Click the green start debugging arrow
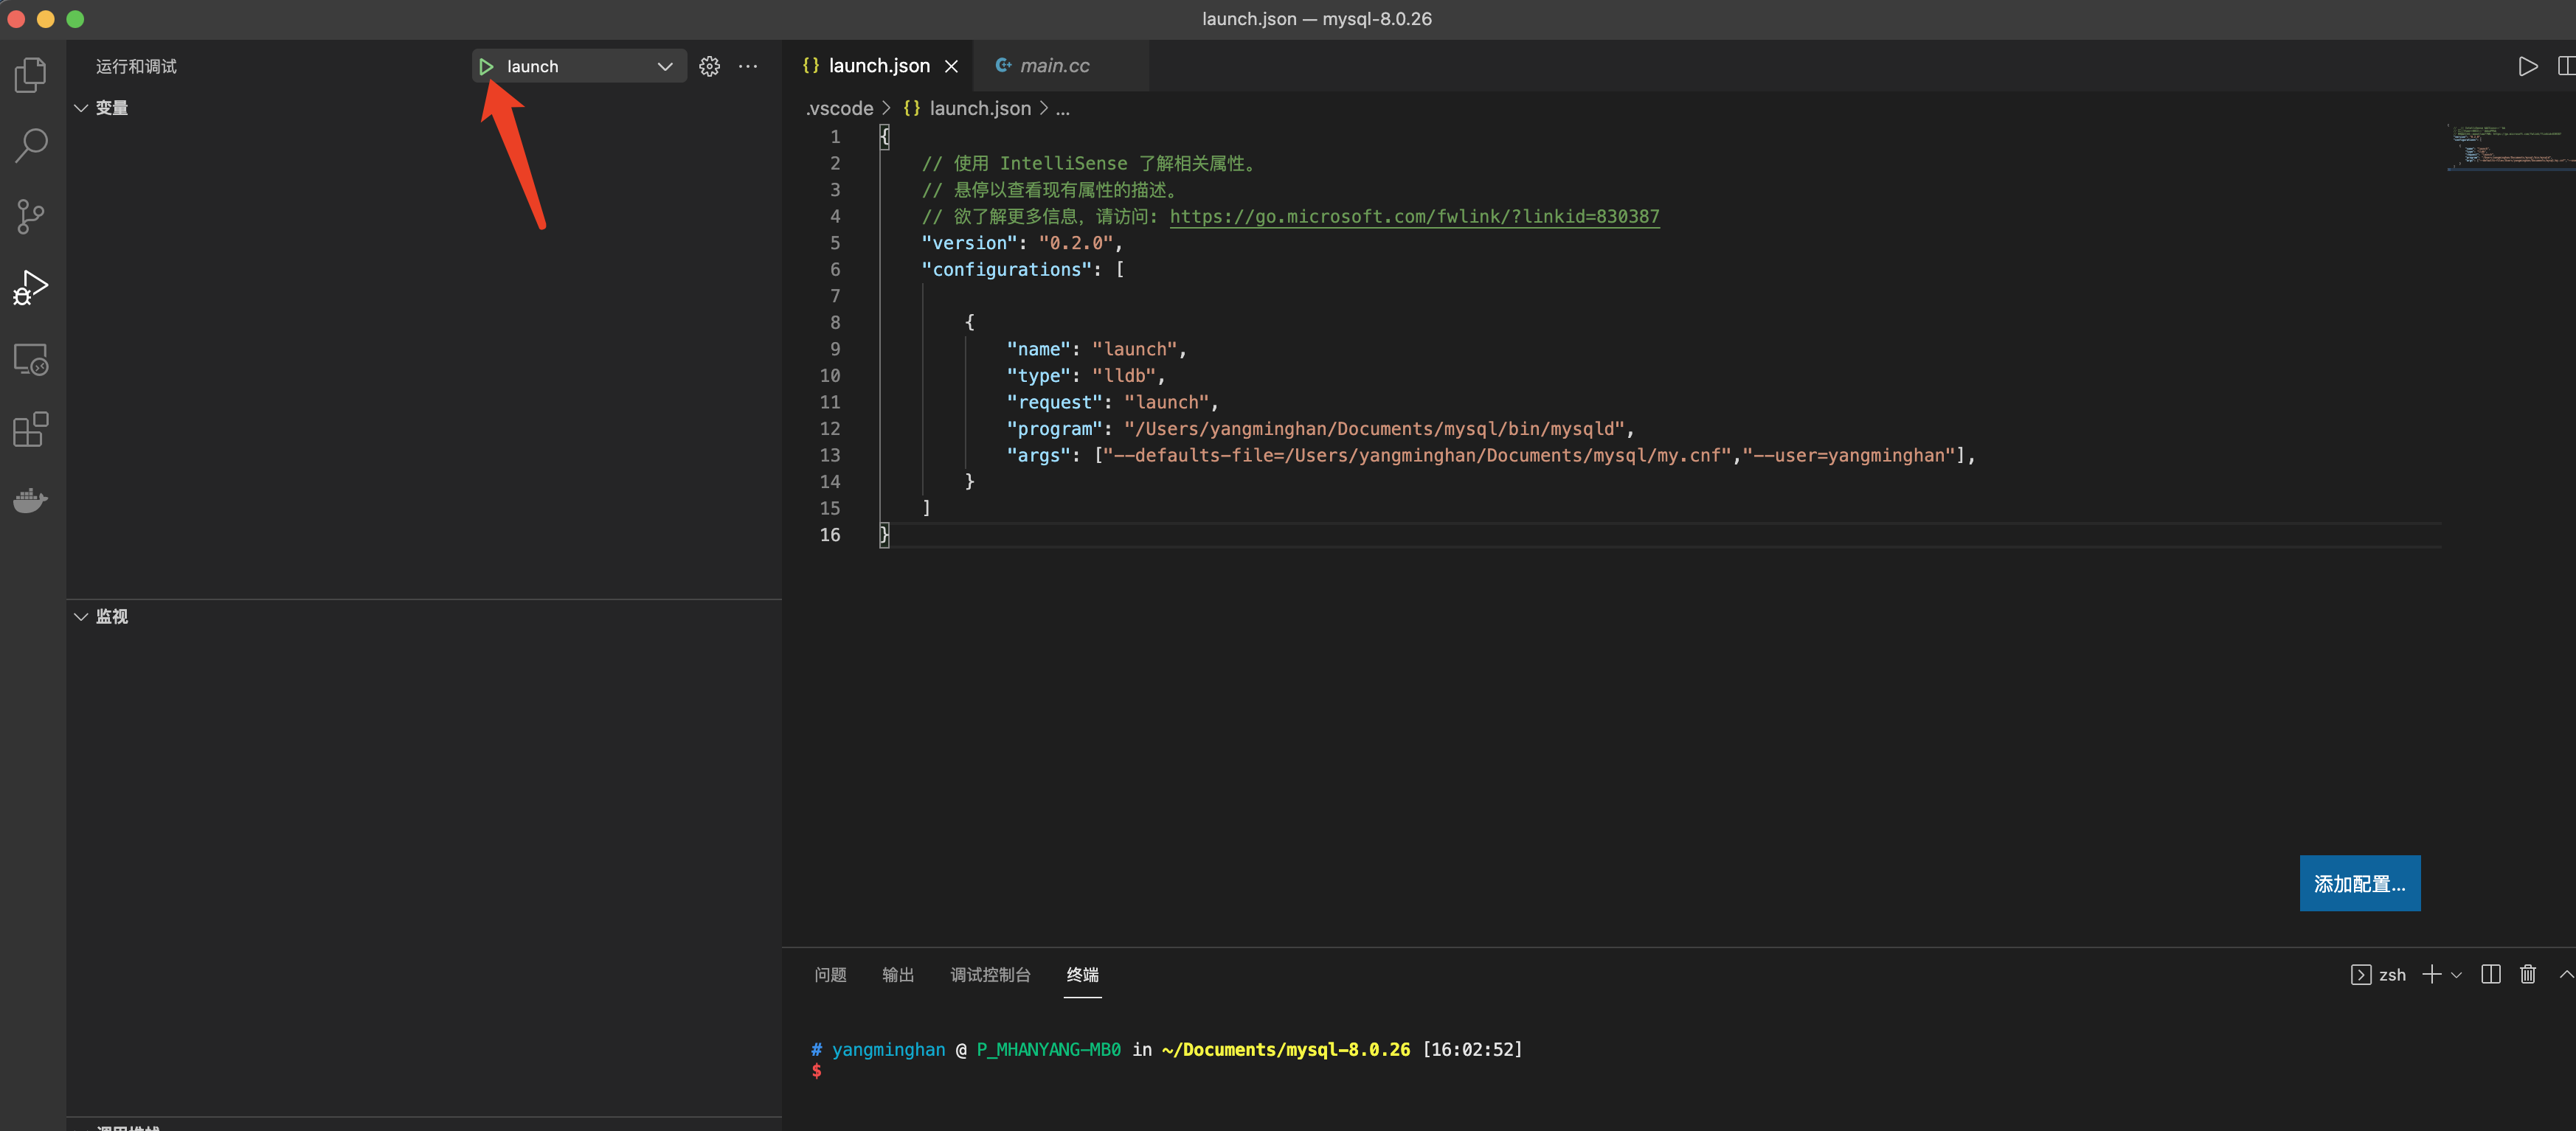Viewport: 2576px width, 1131px height. coord(486,67)
